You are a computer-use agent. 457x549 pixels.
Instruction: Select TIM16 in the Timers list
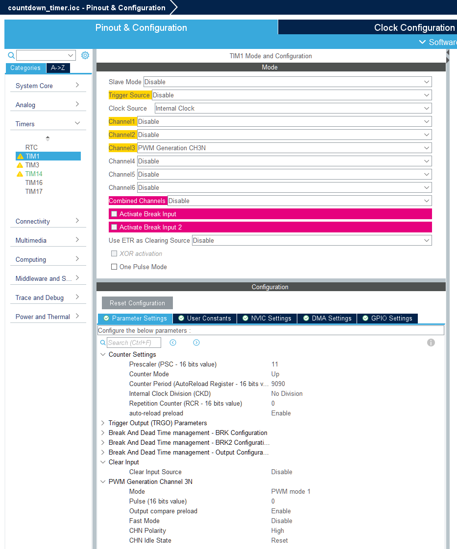coord(34,183)
